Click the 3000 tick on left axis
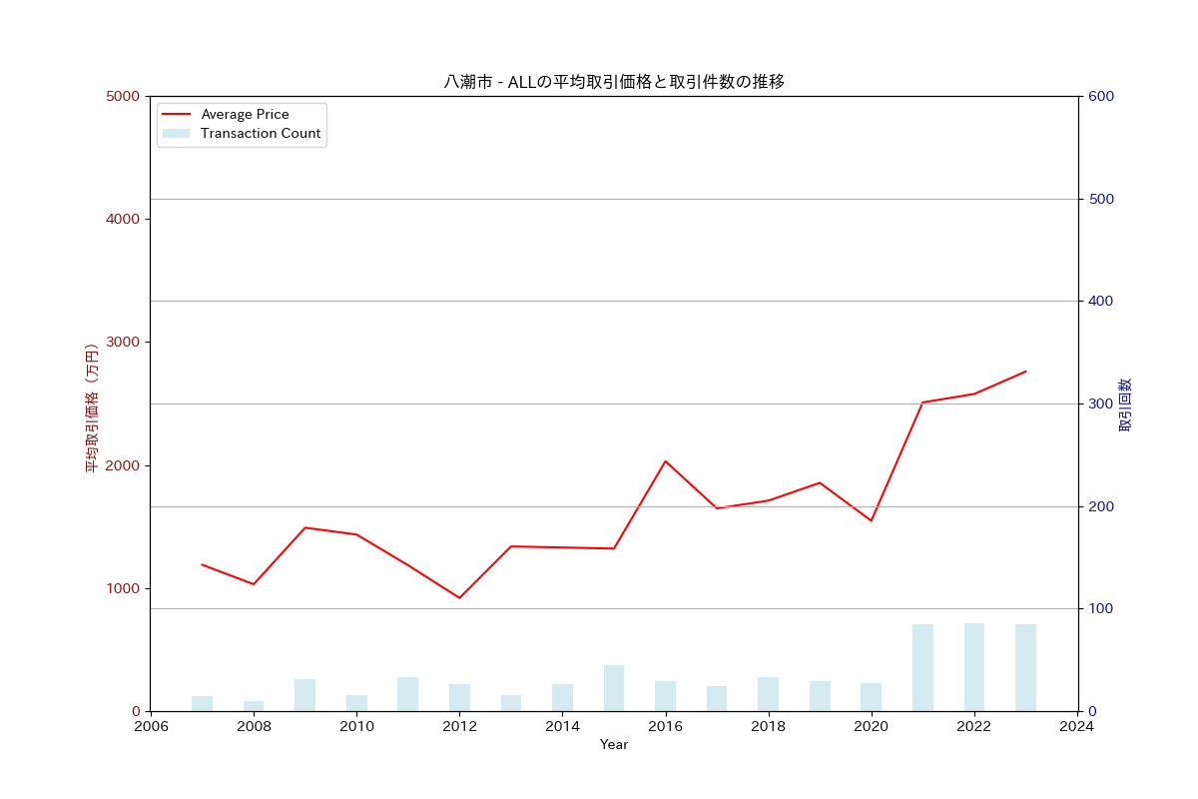This screenshot has width=1198, height=799. click(x=123, y=343)
